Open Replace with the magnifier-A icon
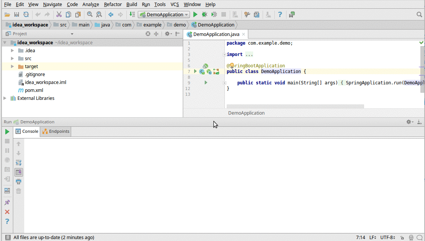Viewport: 425px width, 241px height. click(x=99, y=15)
